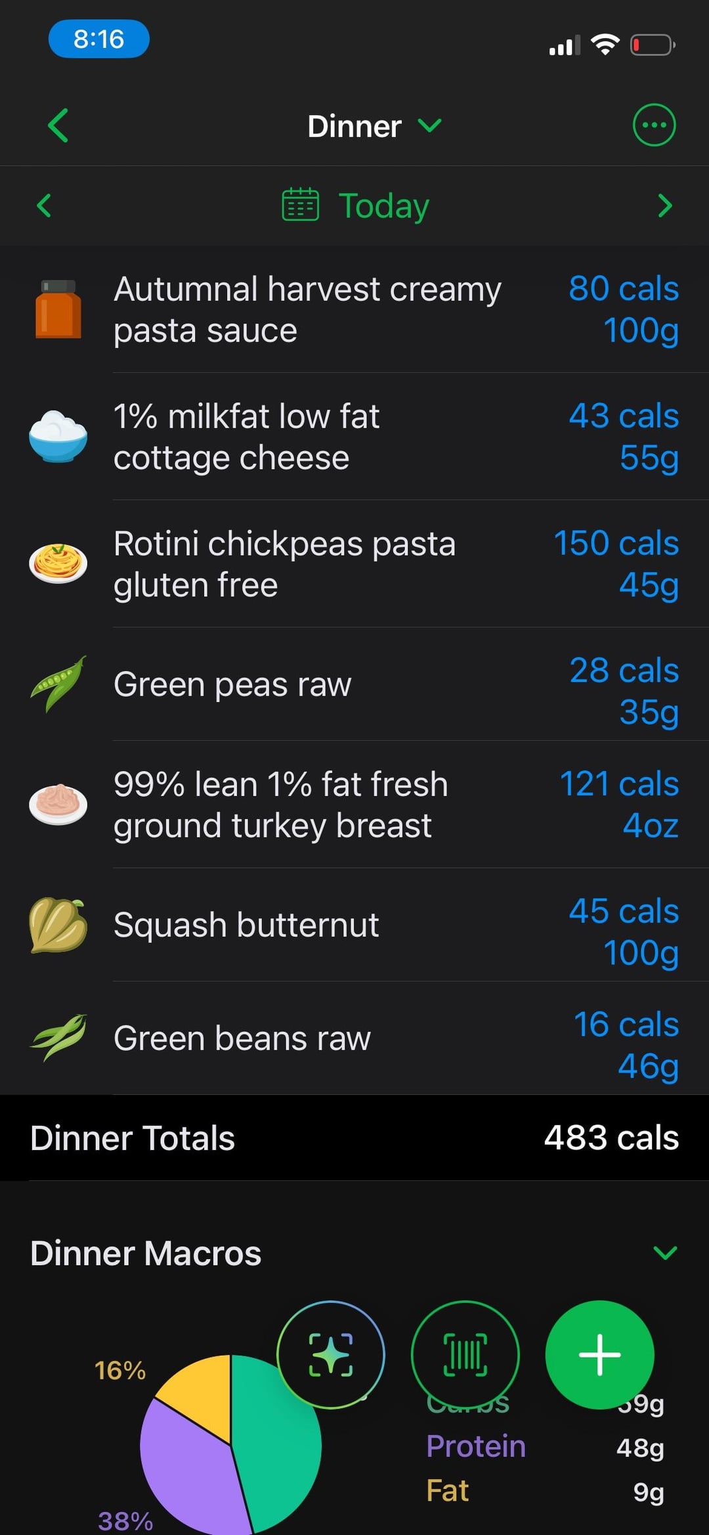
Task: Collapse the Dinner Macros section
Action: (x=665, y=1253)
